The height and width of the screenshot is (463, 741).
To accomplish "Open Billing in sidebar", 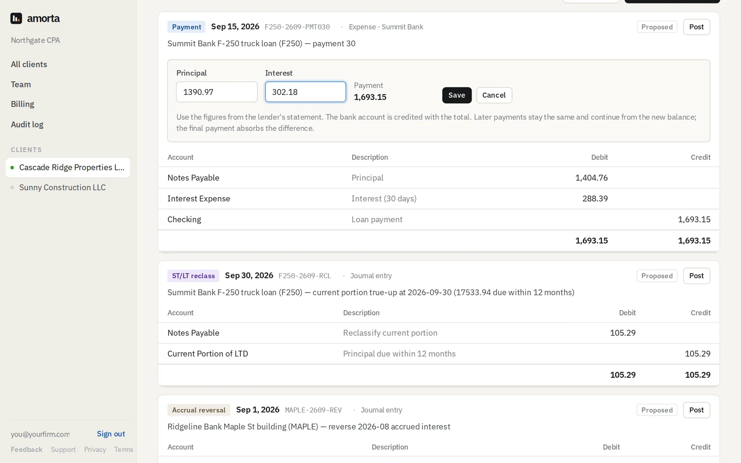I will [x=22, y=104].
